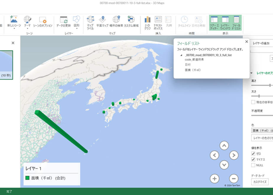Click the green 面積 legend swatch
273x195 pixels.
tap(27, 178)
